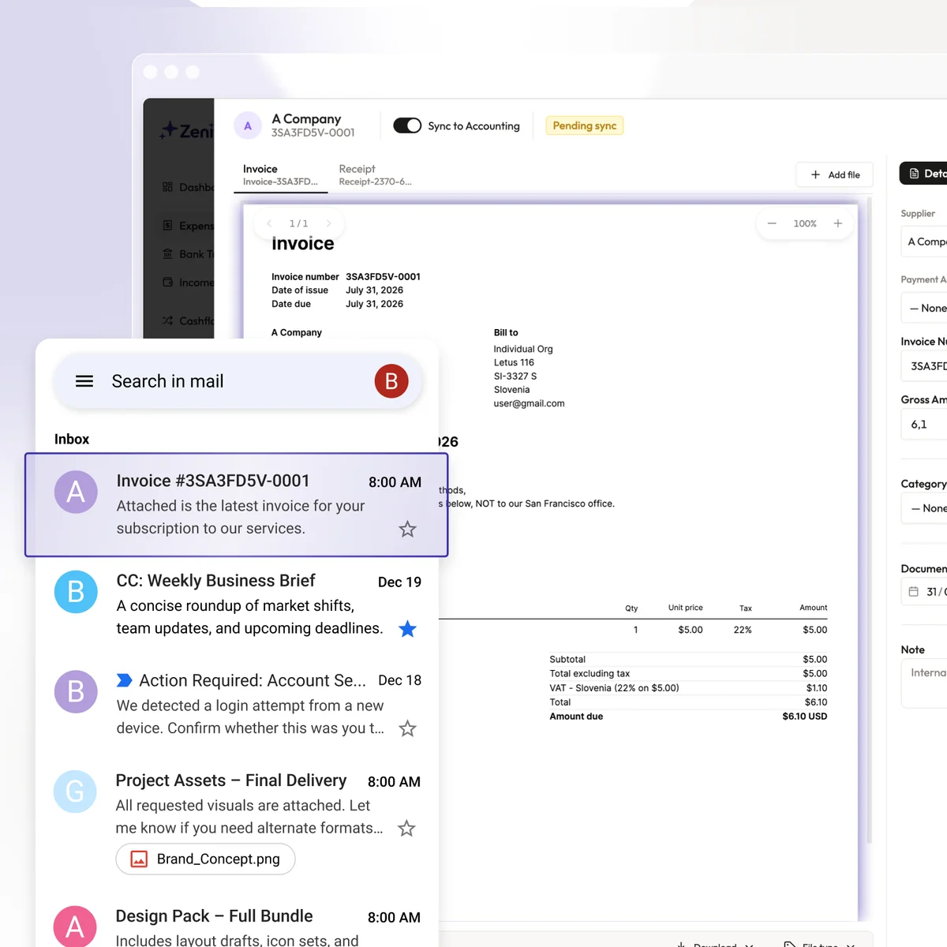Screen dimensions: 947x947
Task: Toggle the Sync to Accounting switch
Action: click(x=407, y=125)
